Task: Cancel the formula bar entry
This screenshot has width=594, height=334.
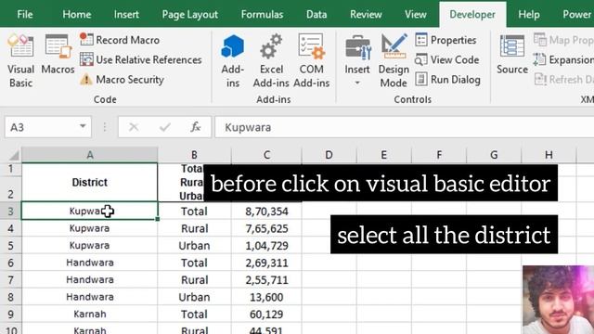Action: (x=134, y=127)
